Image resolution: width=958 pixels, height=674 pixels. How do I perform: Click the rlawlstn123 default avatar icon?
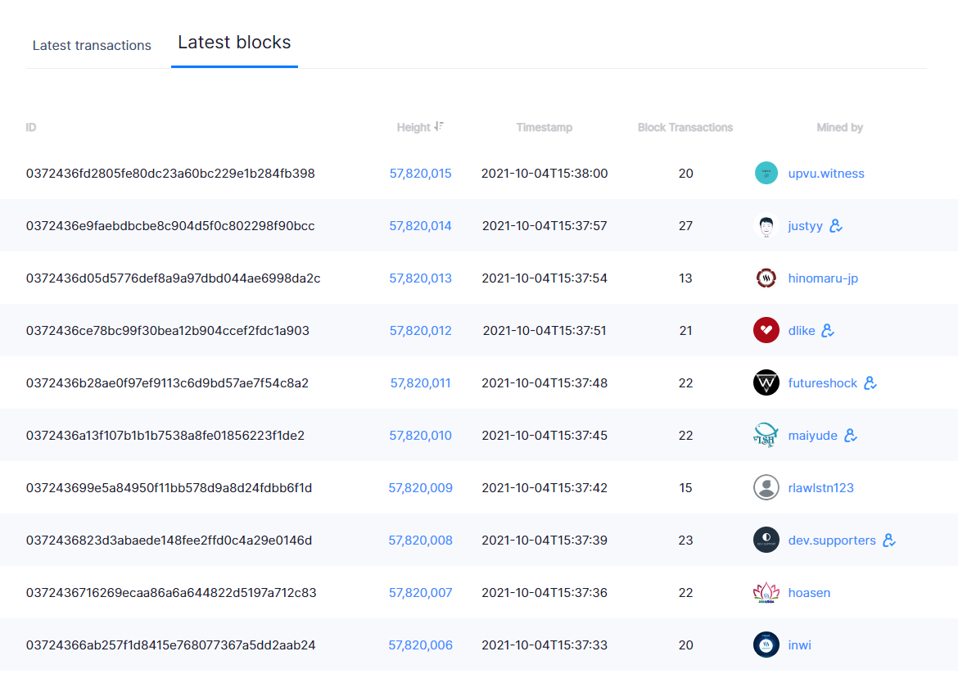766,487
